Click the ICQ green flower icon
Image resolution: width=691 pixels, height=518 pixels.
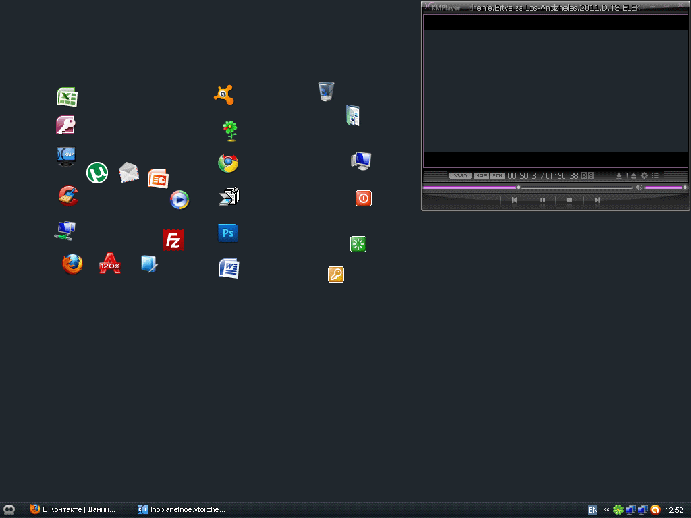[x=230, y=130]
